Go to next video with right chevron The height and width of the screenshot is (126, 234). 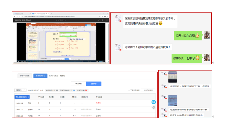(x=65, y=20)
